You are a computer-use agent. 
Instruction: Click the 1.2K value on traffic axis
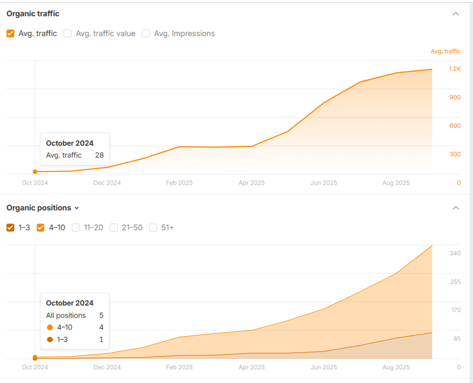(455, 69)
